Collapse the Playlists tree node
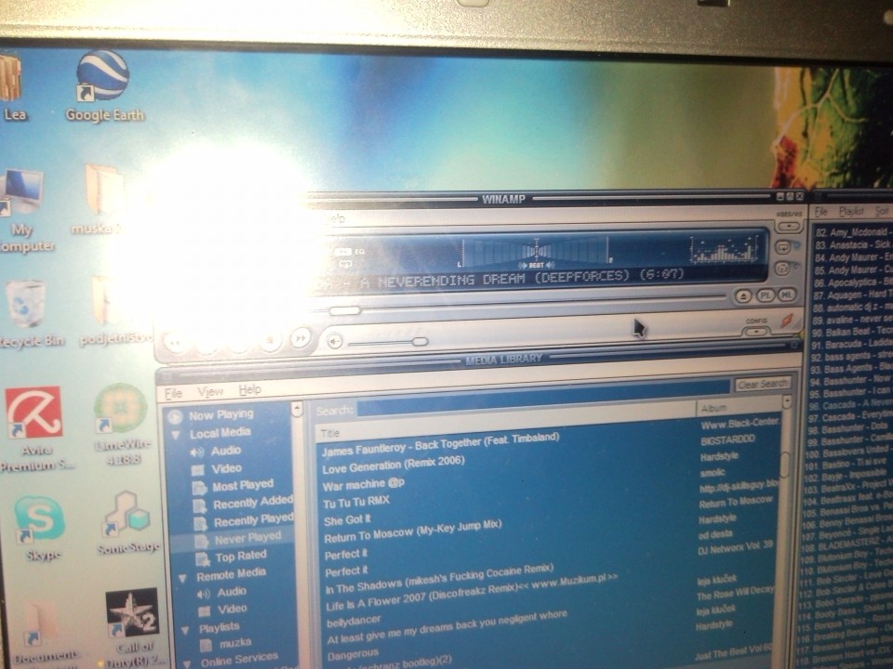The image size is (893, 669). pos(185,630)
